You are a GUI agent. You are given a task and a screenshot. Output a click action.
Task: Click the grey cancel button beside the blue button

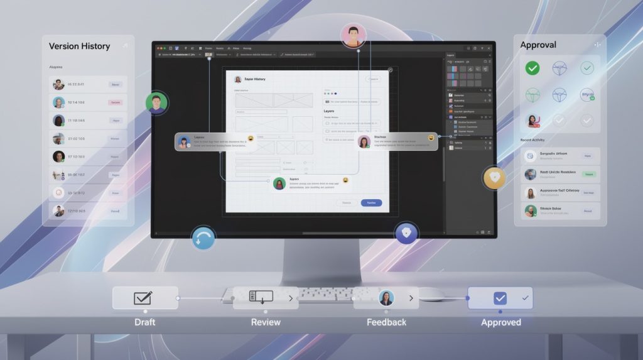[347, 203]
